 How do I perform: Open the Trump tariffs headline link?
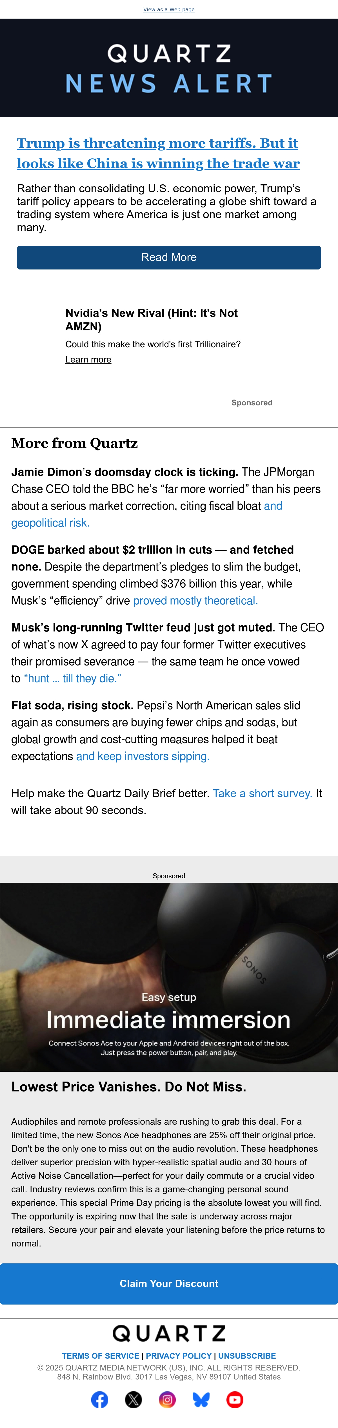(x=158, y=153)
